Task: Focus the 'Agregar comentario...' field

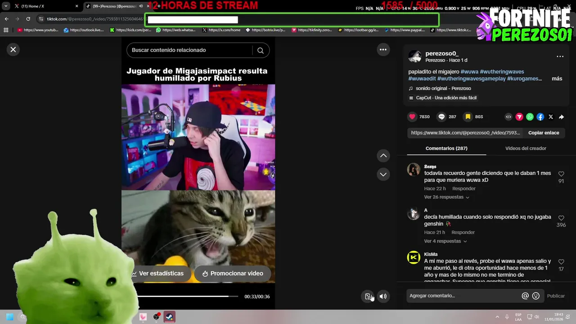Action: click(x=463, y=296)
